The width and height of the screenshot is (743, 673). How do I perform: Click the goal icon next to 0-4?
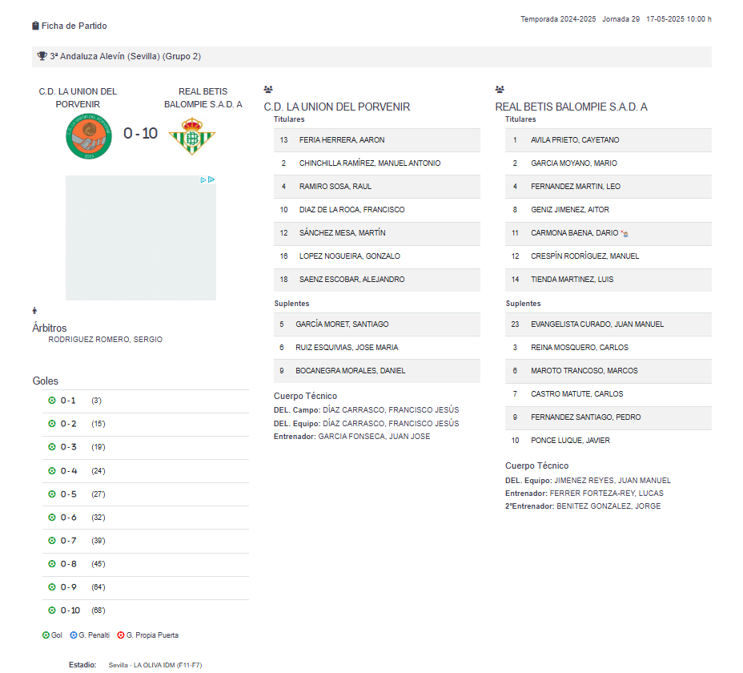coord(52,470)
